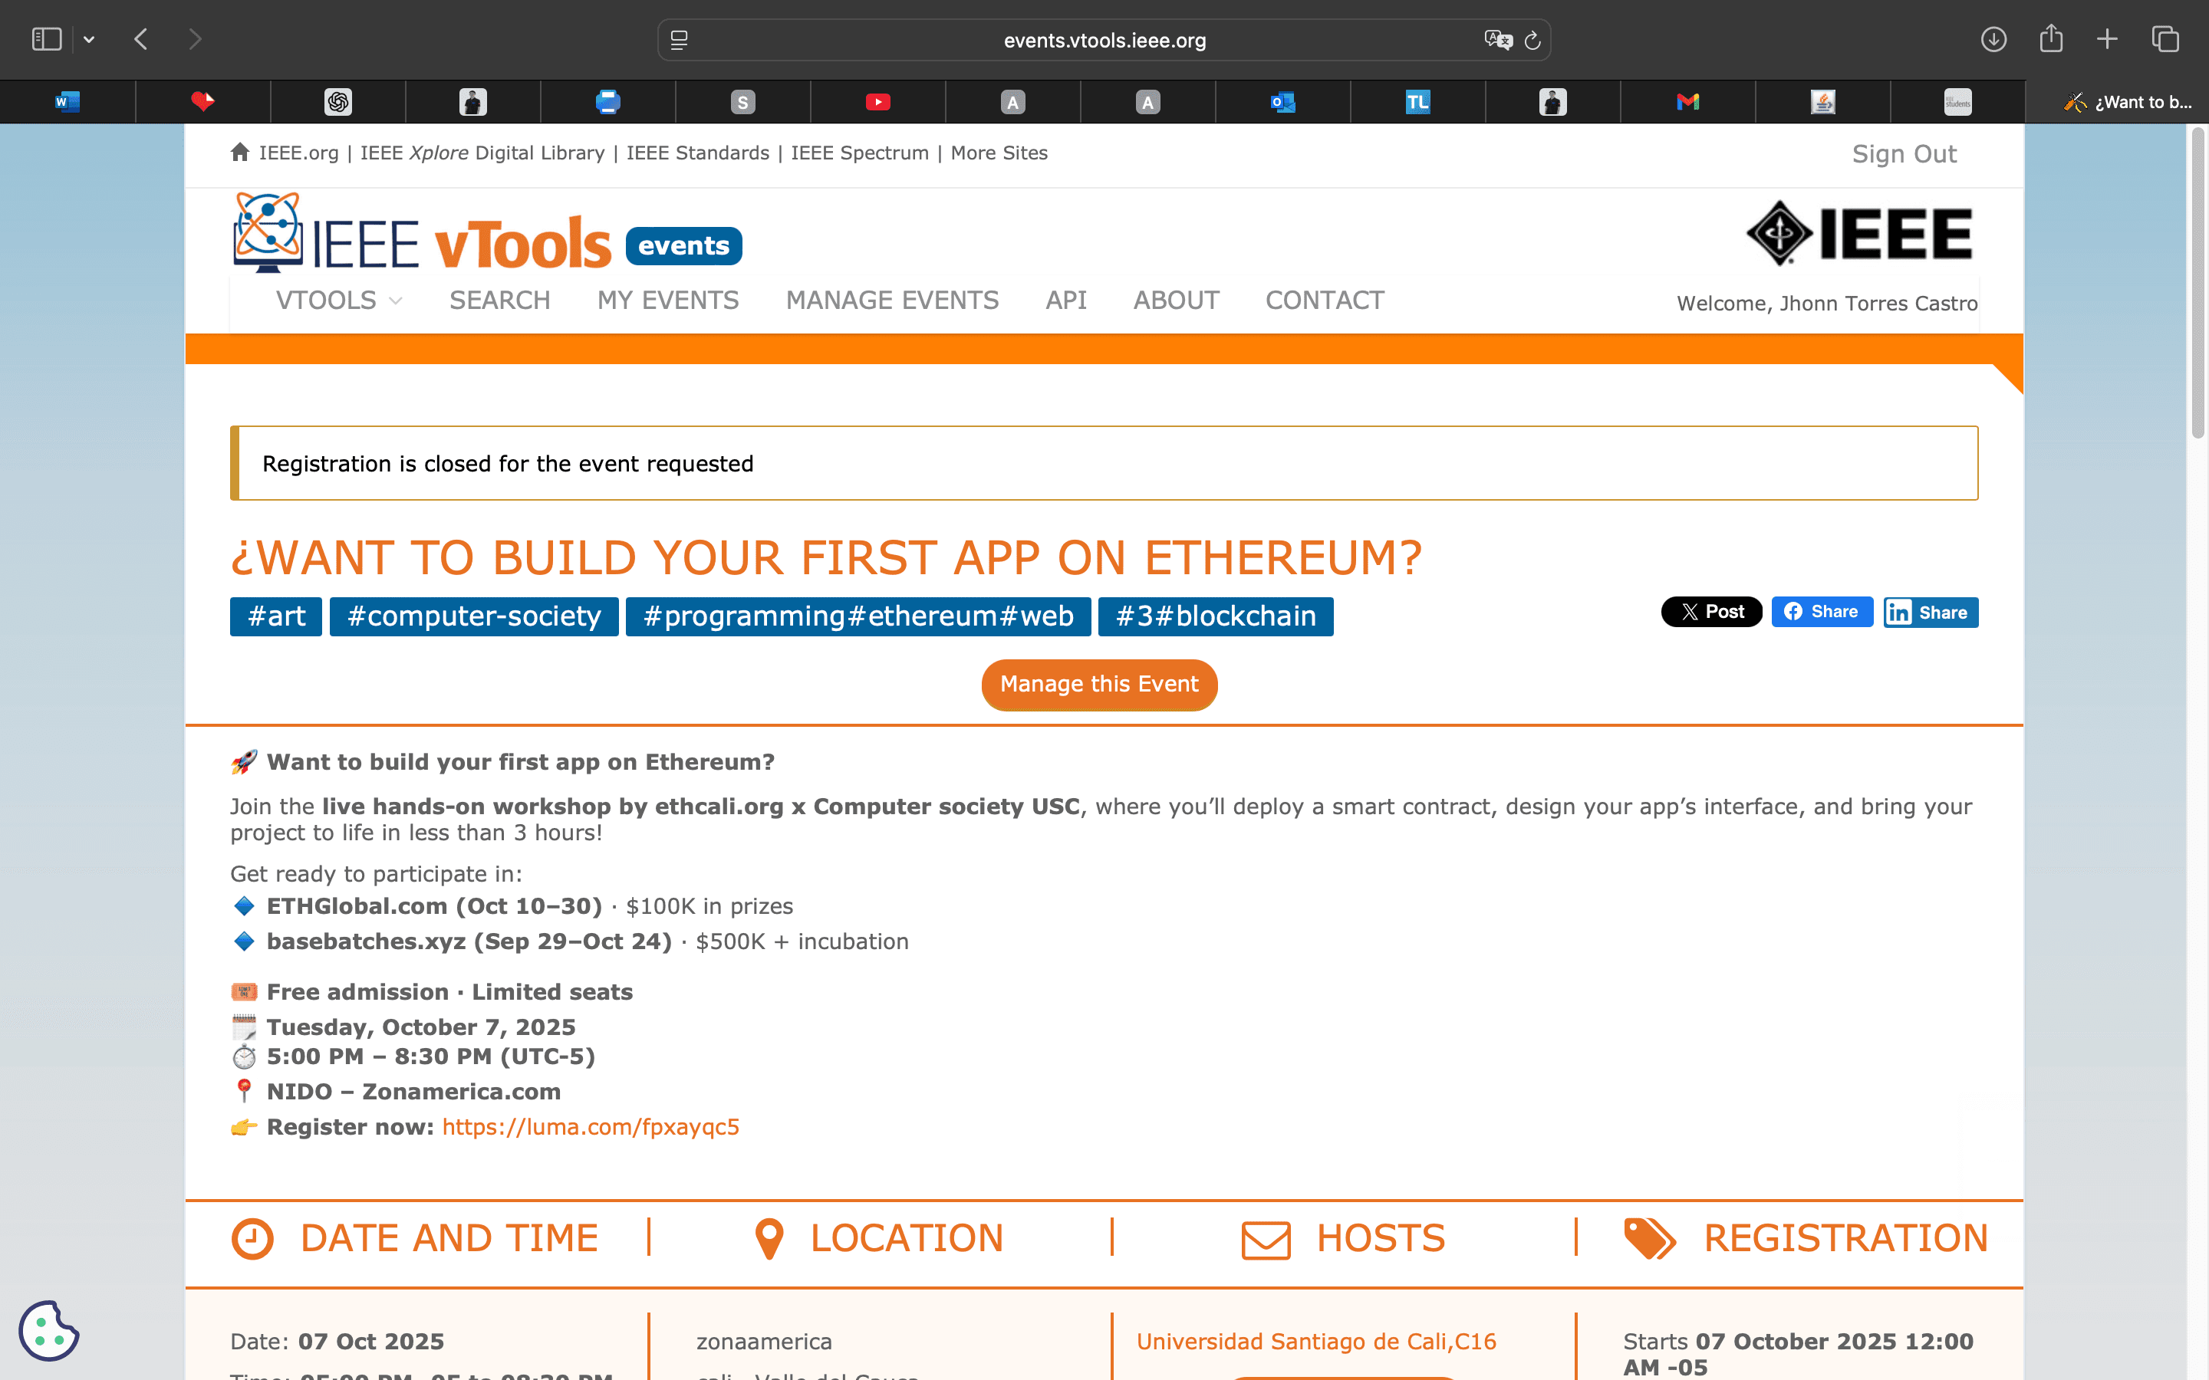Image resolution: width=2209 pixels, height=1380 pixels.
Task: Click the address bar URL field
Action: tap(1104, 40)
